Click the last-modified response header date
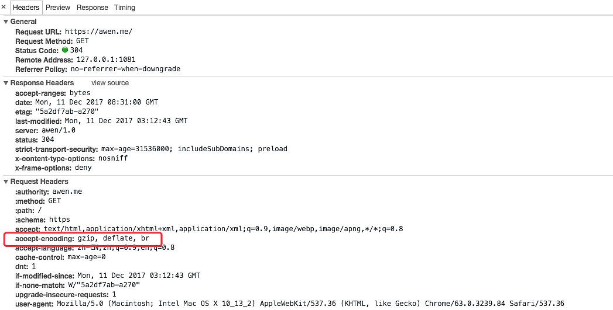Image resolution: width=613 pixels, height=310 pixels. 126,121
